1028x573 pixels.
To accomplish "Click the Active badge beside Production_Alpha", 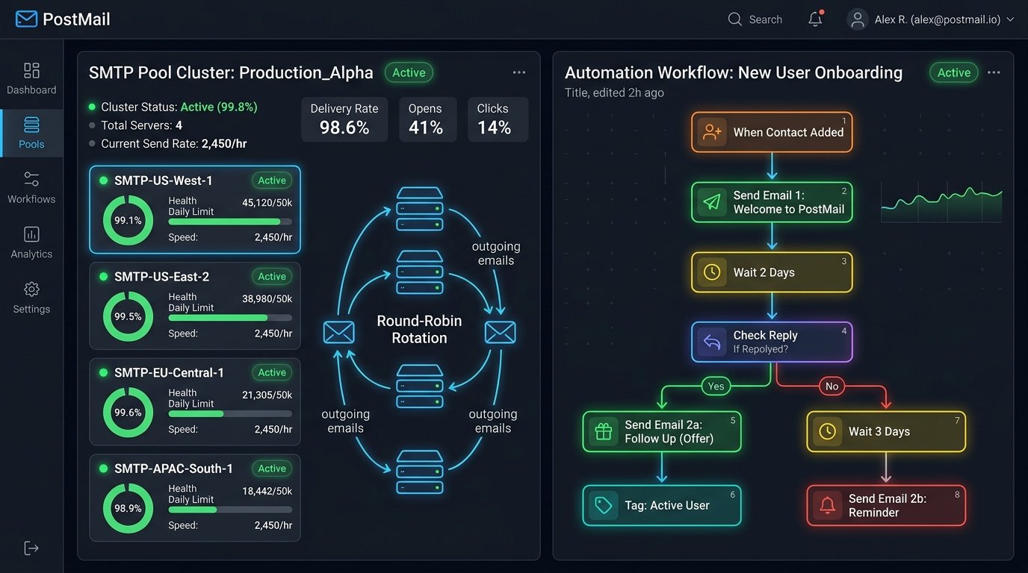I will (409, 72).
